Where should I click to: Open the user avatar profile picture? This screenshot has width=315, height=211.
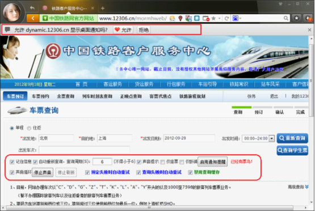[12, 12]
